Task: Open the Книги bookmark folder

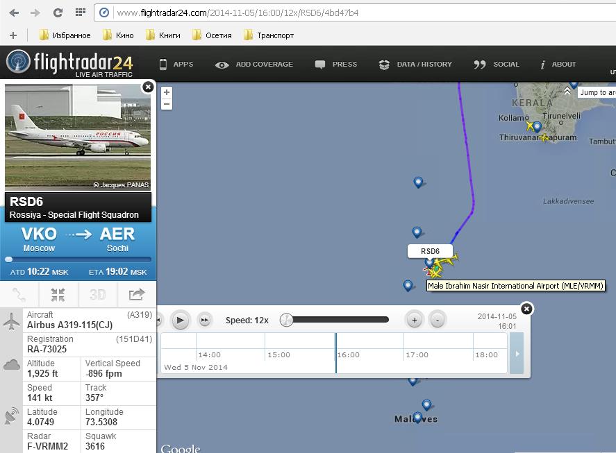Action: 163,35
